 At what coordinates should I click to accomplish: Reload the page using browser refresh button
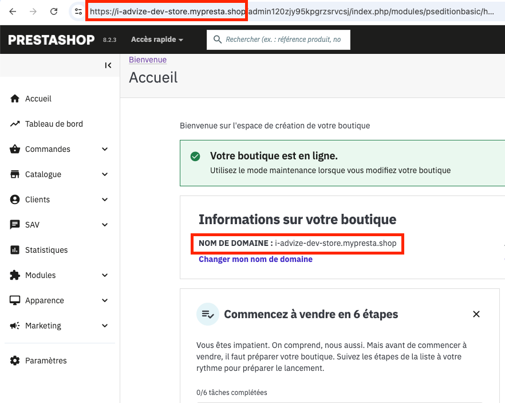coord(54,11)
